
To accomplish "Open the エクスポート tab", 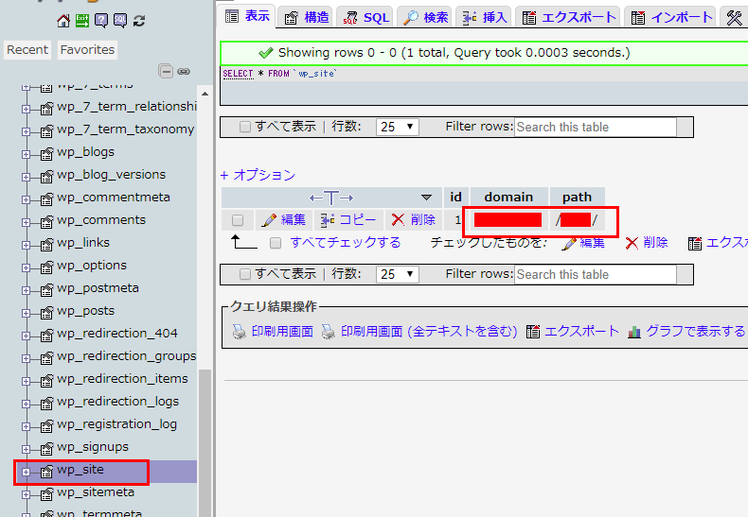I will click(x=569, y=17).
